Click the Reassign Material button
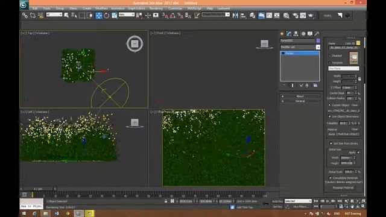 click(343, 187)
